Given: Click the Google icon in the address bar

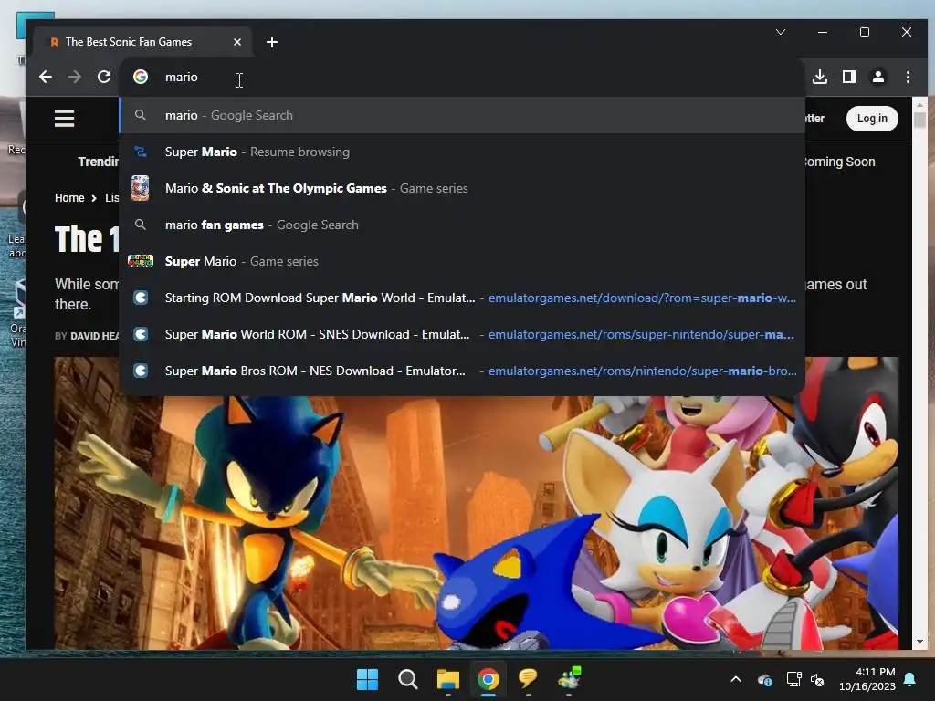Looking at the screenshot, I should [x=141, y=77].
